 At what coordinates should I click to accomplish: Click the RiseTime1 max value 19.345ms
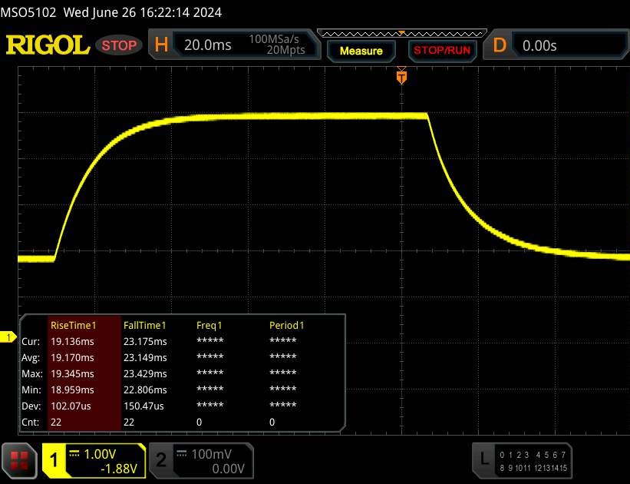[x=72, y=373]
